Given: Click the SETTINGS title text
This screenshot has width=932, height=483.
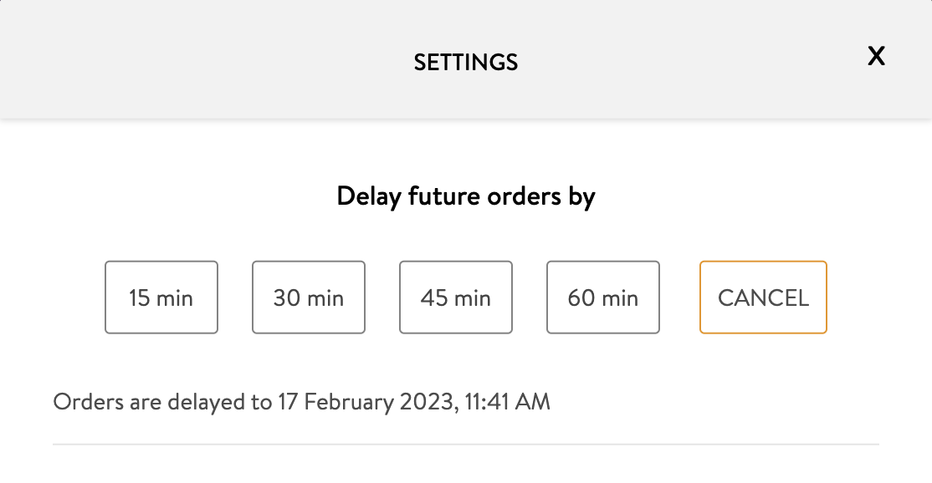Looking at the screenshot, I should 466,62.
